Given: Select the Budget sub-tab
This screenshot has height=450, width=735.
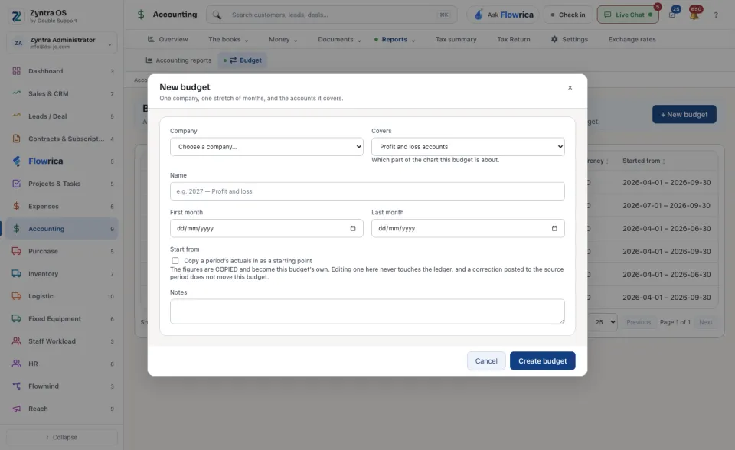Looking at the screenshot, I should [x=243, y=60].
